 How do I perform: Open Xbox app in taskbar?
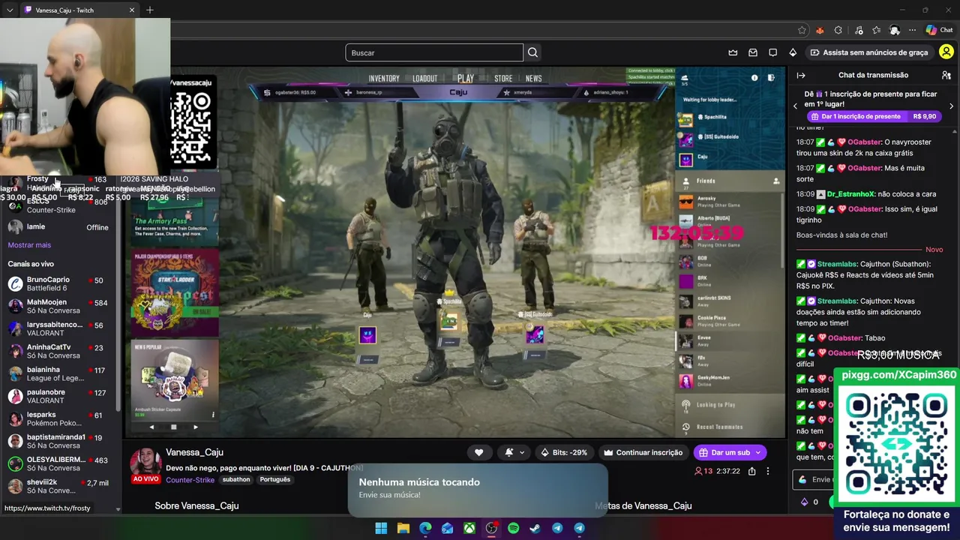pos(469,528)
